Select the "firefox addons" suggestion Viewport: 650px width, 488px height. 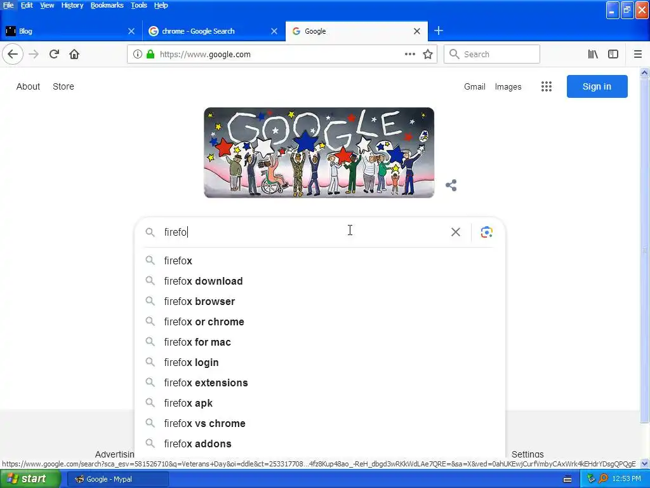pos(320,444)
